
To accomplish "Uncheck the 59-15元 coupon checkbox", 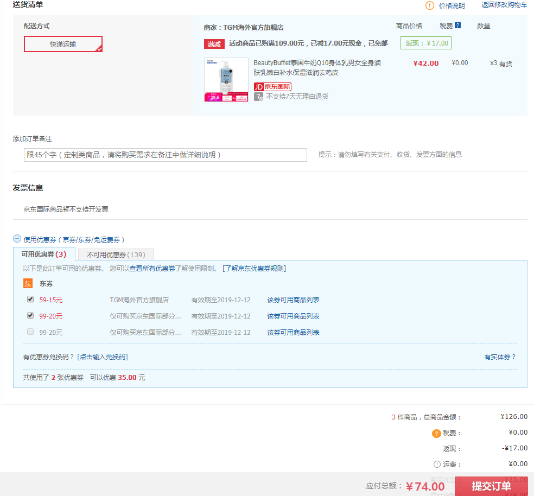I will [x=30, y=299].
